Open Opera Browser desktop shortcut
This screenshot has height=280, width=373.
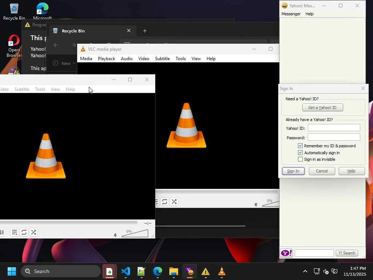14,46
